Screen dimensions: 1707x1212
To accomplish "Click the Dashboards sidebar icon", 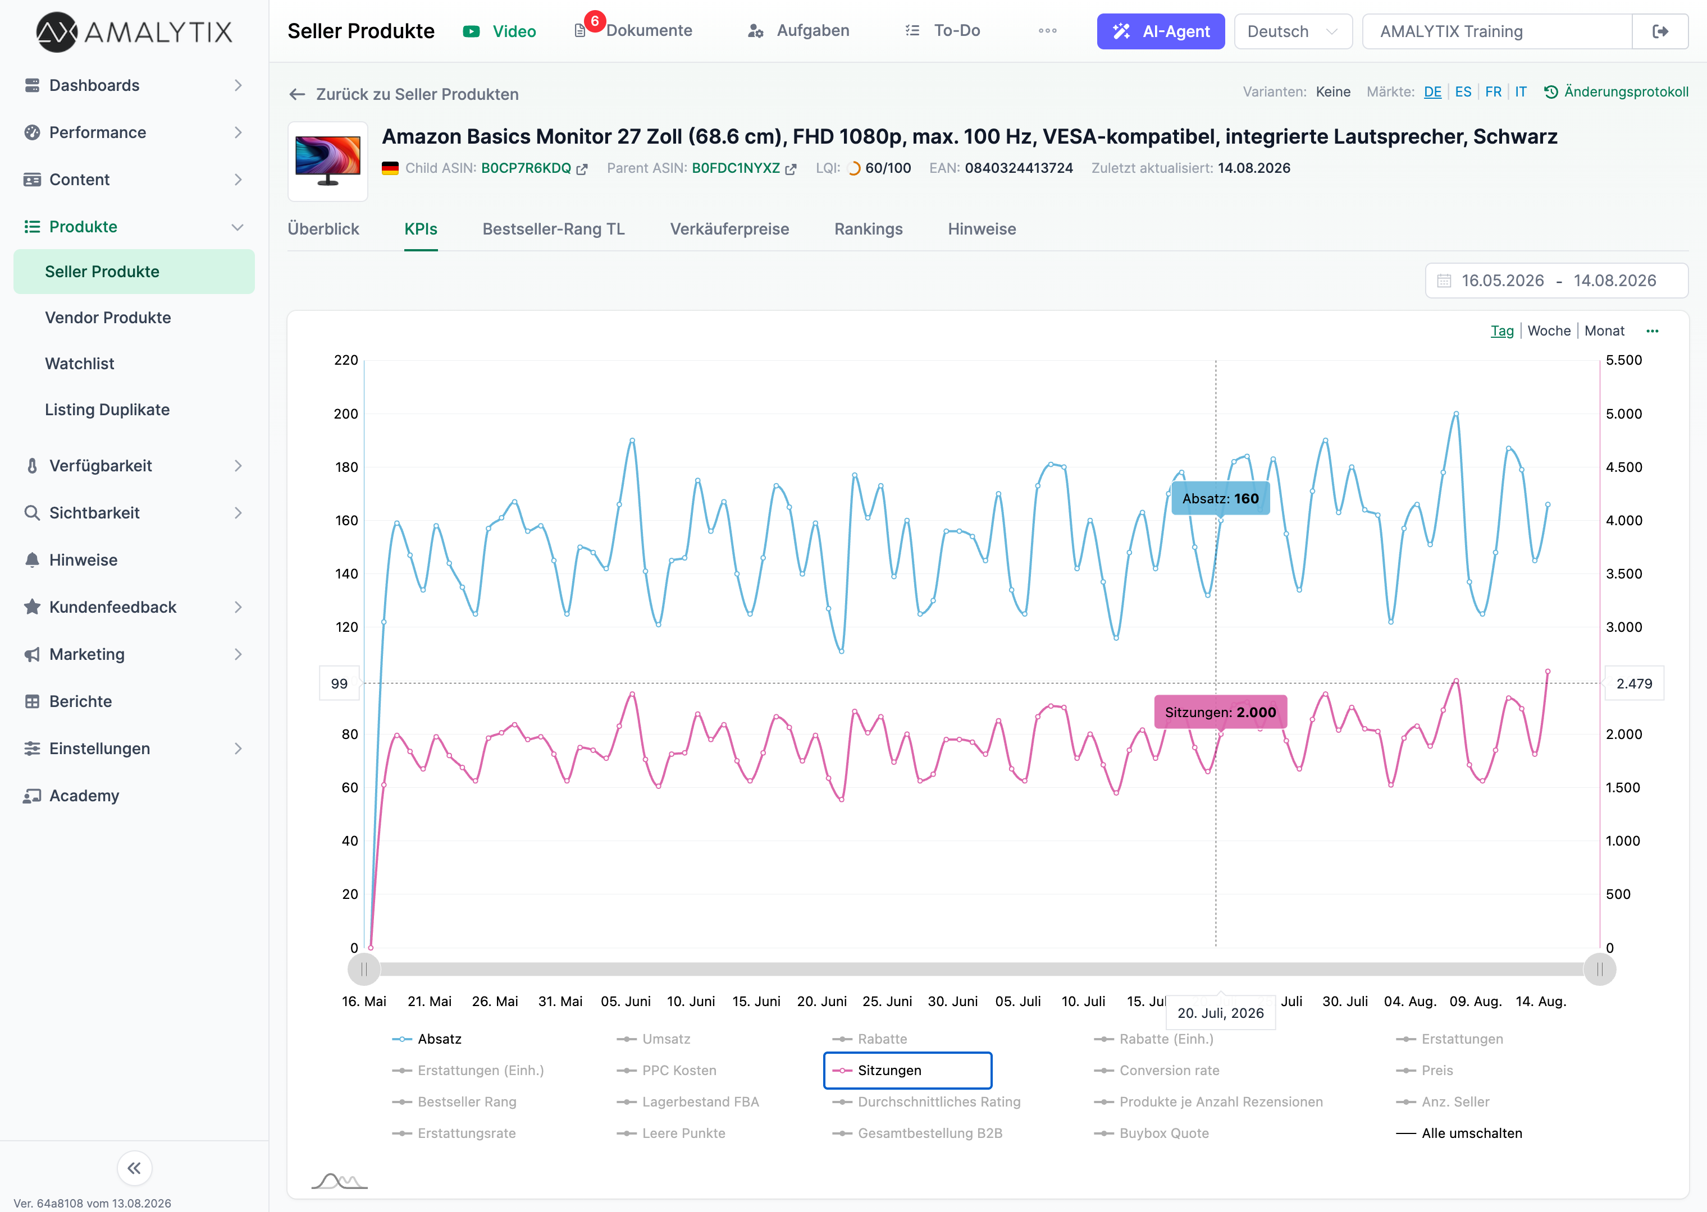I will pyautogui.click(x=32, y=85).
